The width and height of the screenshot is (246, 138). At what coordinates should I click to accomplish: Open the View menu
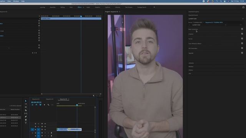(x=9, y=1)
